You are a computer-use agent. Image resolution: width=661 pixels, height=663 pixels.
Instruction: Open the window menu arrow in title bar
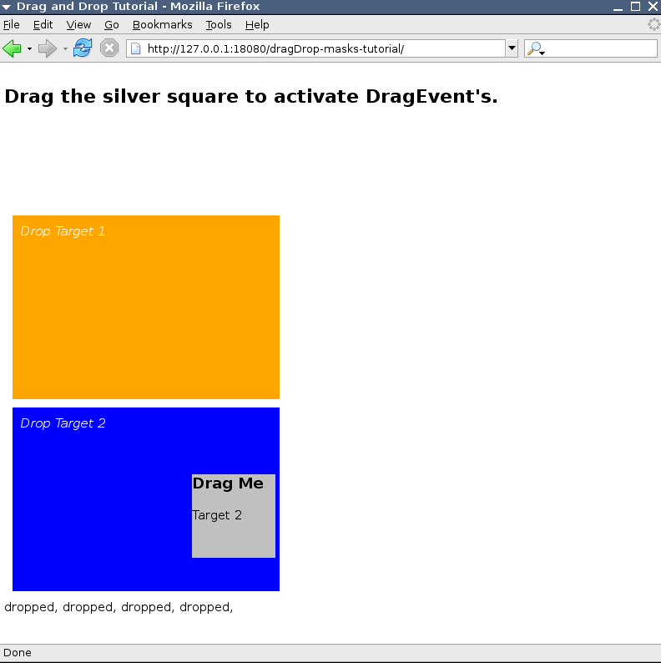click(x=7, y=7)
